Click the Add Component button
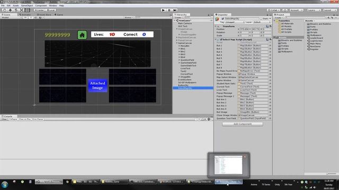Image resolution: width=339 pixels, height=190 pixels. (243, 124)
